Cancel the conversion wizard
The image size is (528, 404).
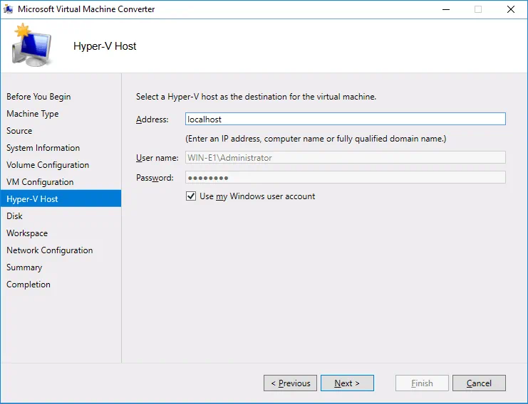(479, 383)
